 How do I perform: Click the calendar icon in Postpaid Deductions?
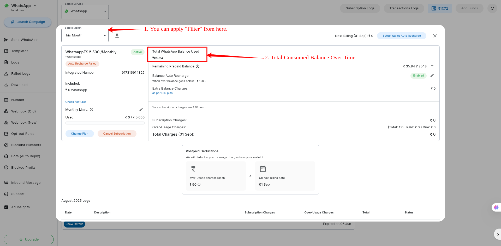pyautogui.click(x=263, y=169)
